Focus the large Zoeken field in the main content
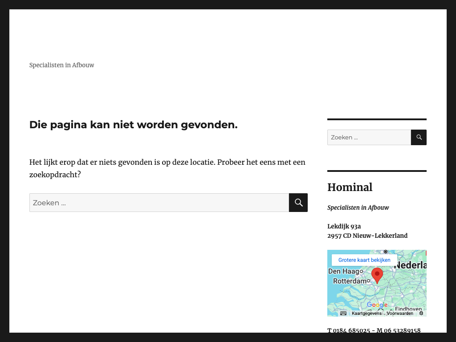This screenshot has height=342, width=456. point(159,203)
